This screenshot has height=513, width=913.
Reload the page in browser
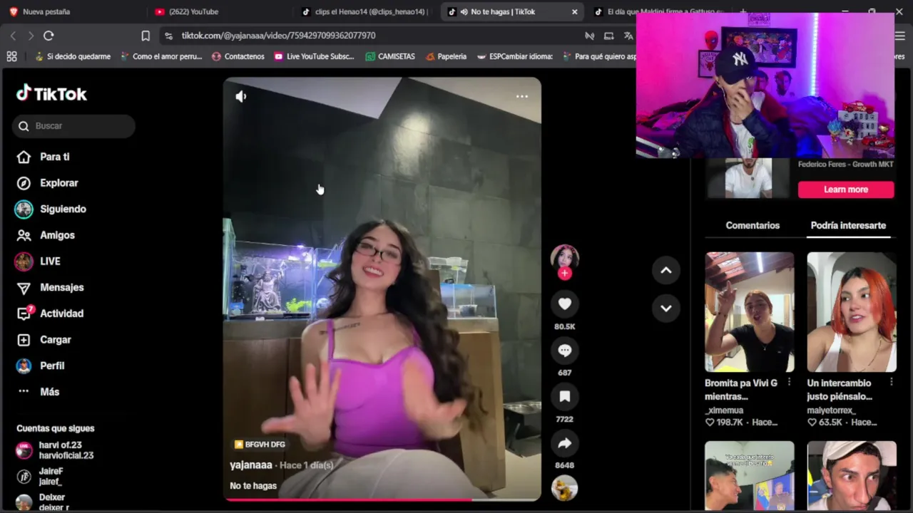pyautogui.click(x=49, y=36)
